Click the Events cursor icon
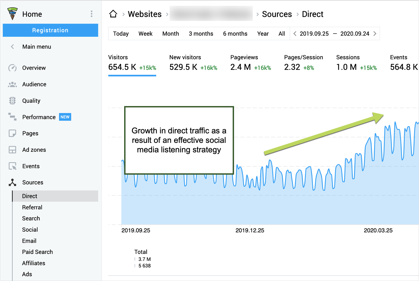 click(12, 166)
